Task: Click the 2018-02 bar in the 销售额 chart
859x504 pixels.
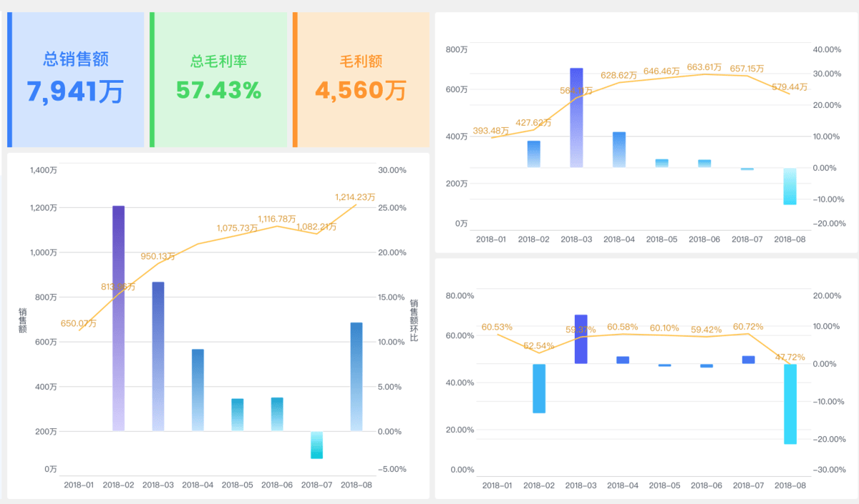Action: click(x=119, y=318)
